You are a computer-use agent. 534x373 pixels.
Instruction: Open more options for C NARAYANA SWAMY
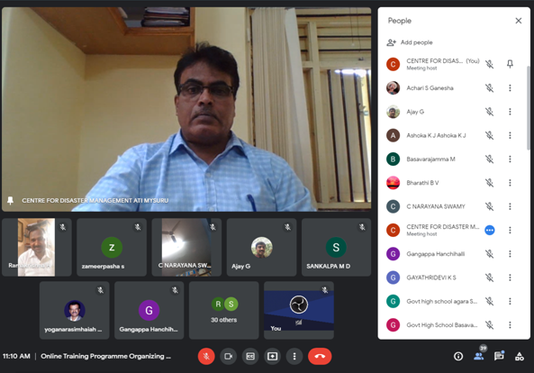(510, 206)
